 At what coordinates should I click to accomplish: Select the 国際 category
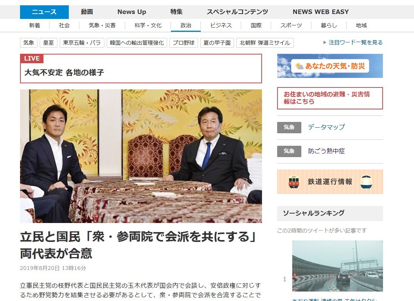point(256,25)
